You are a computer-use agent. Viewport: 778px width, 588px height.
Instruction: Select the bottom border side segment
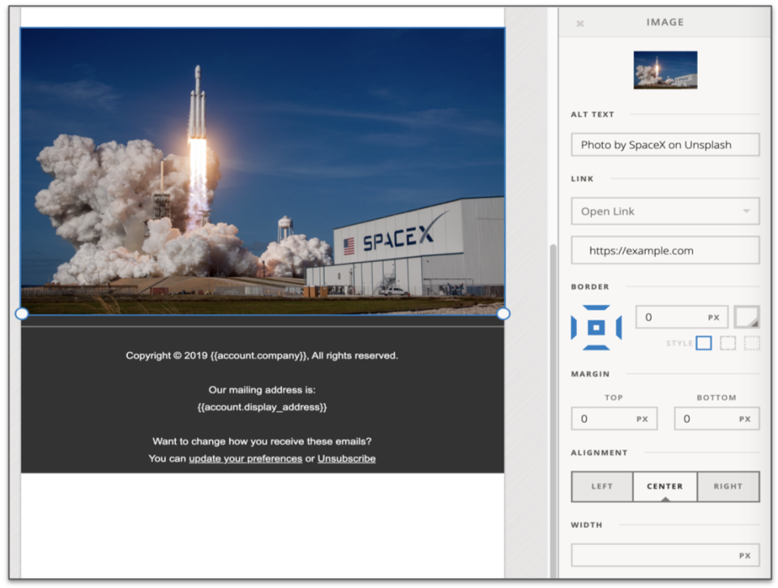(596, 347)
